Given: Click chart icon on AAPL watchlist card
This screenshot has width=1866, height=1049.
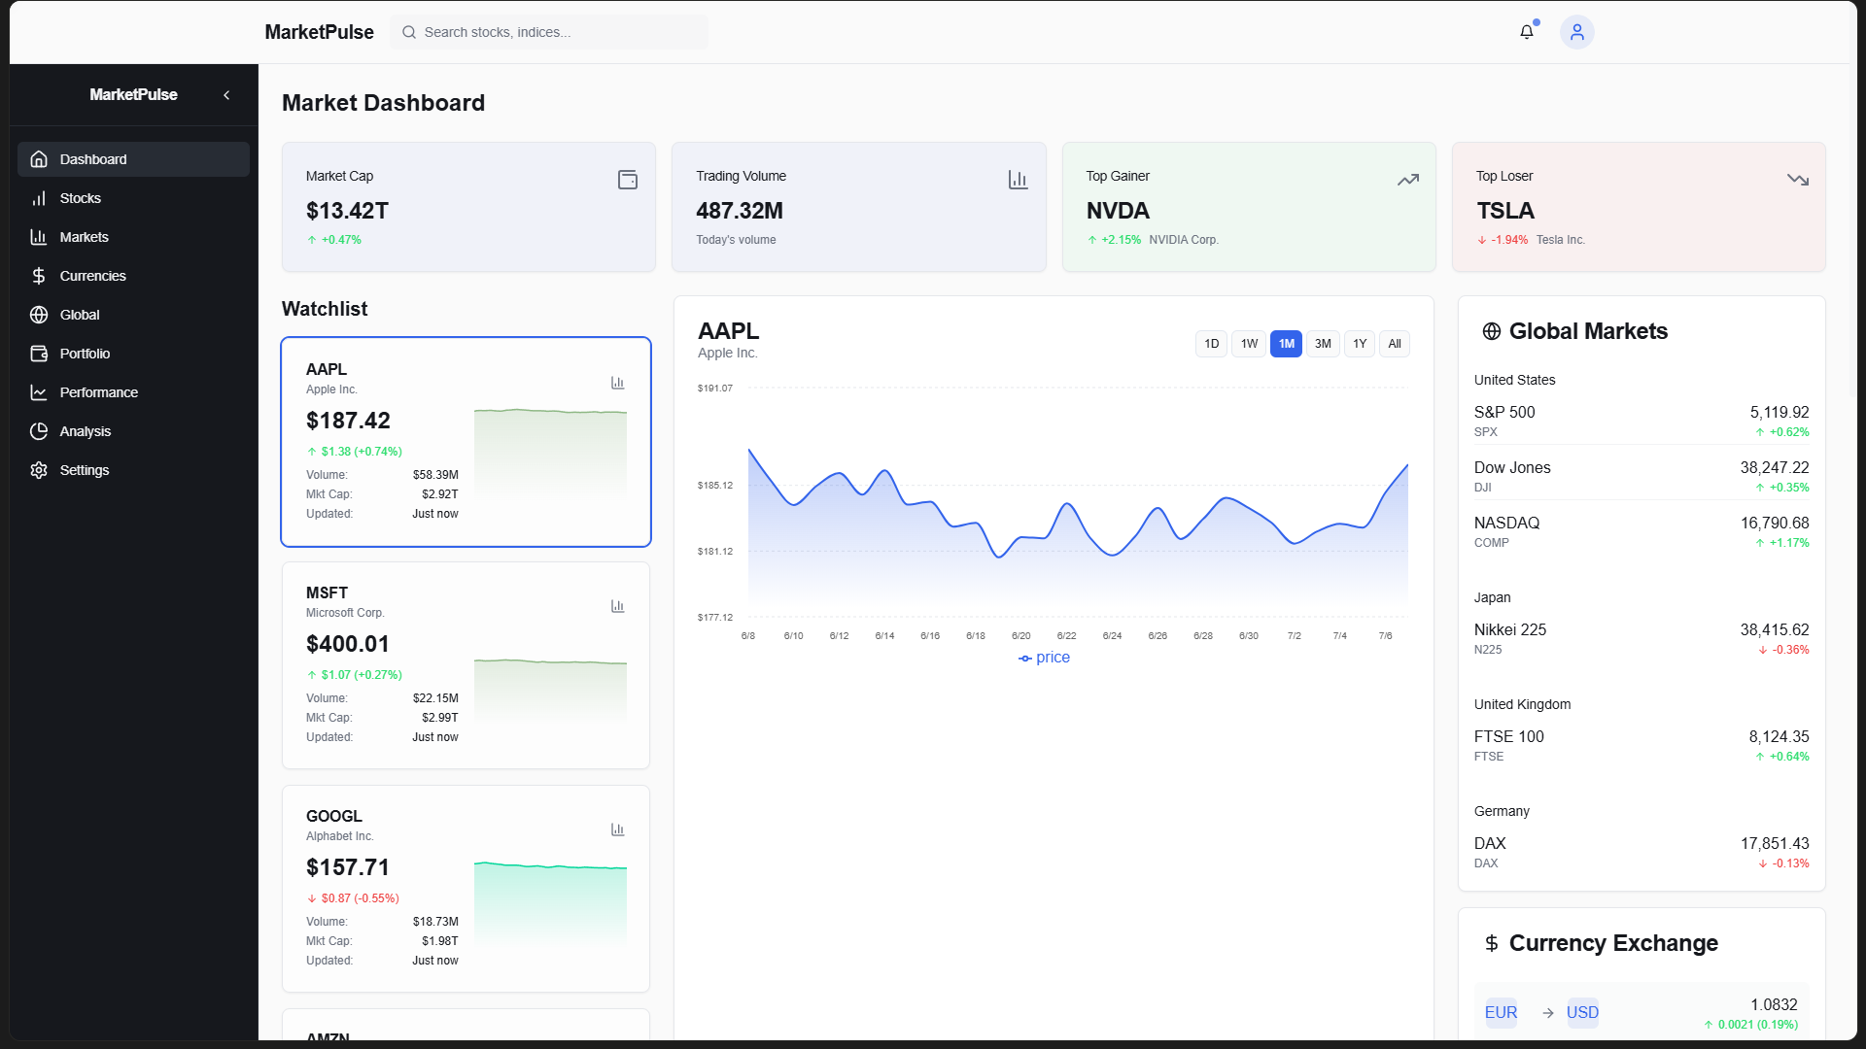Looking at the screenshot, I should (617, 383).
